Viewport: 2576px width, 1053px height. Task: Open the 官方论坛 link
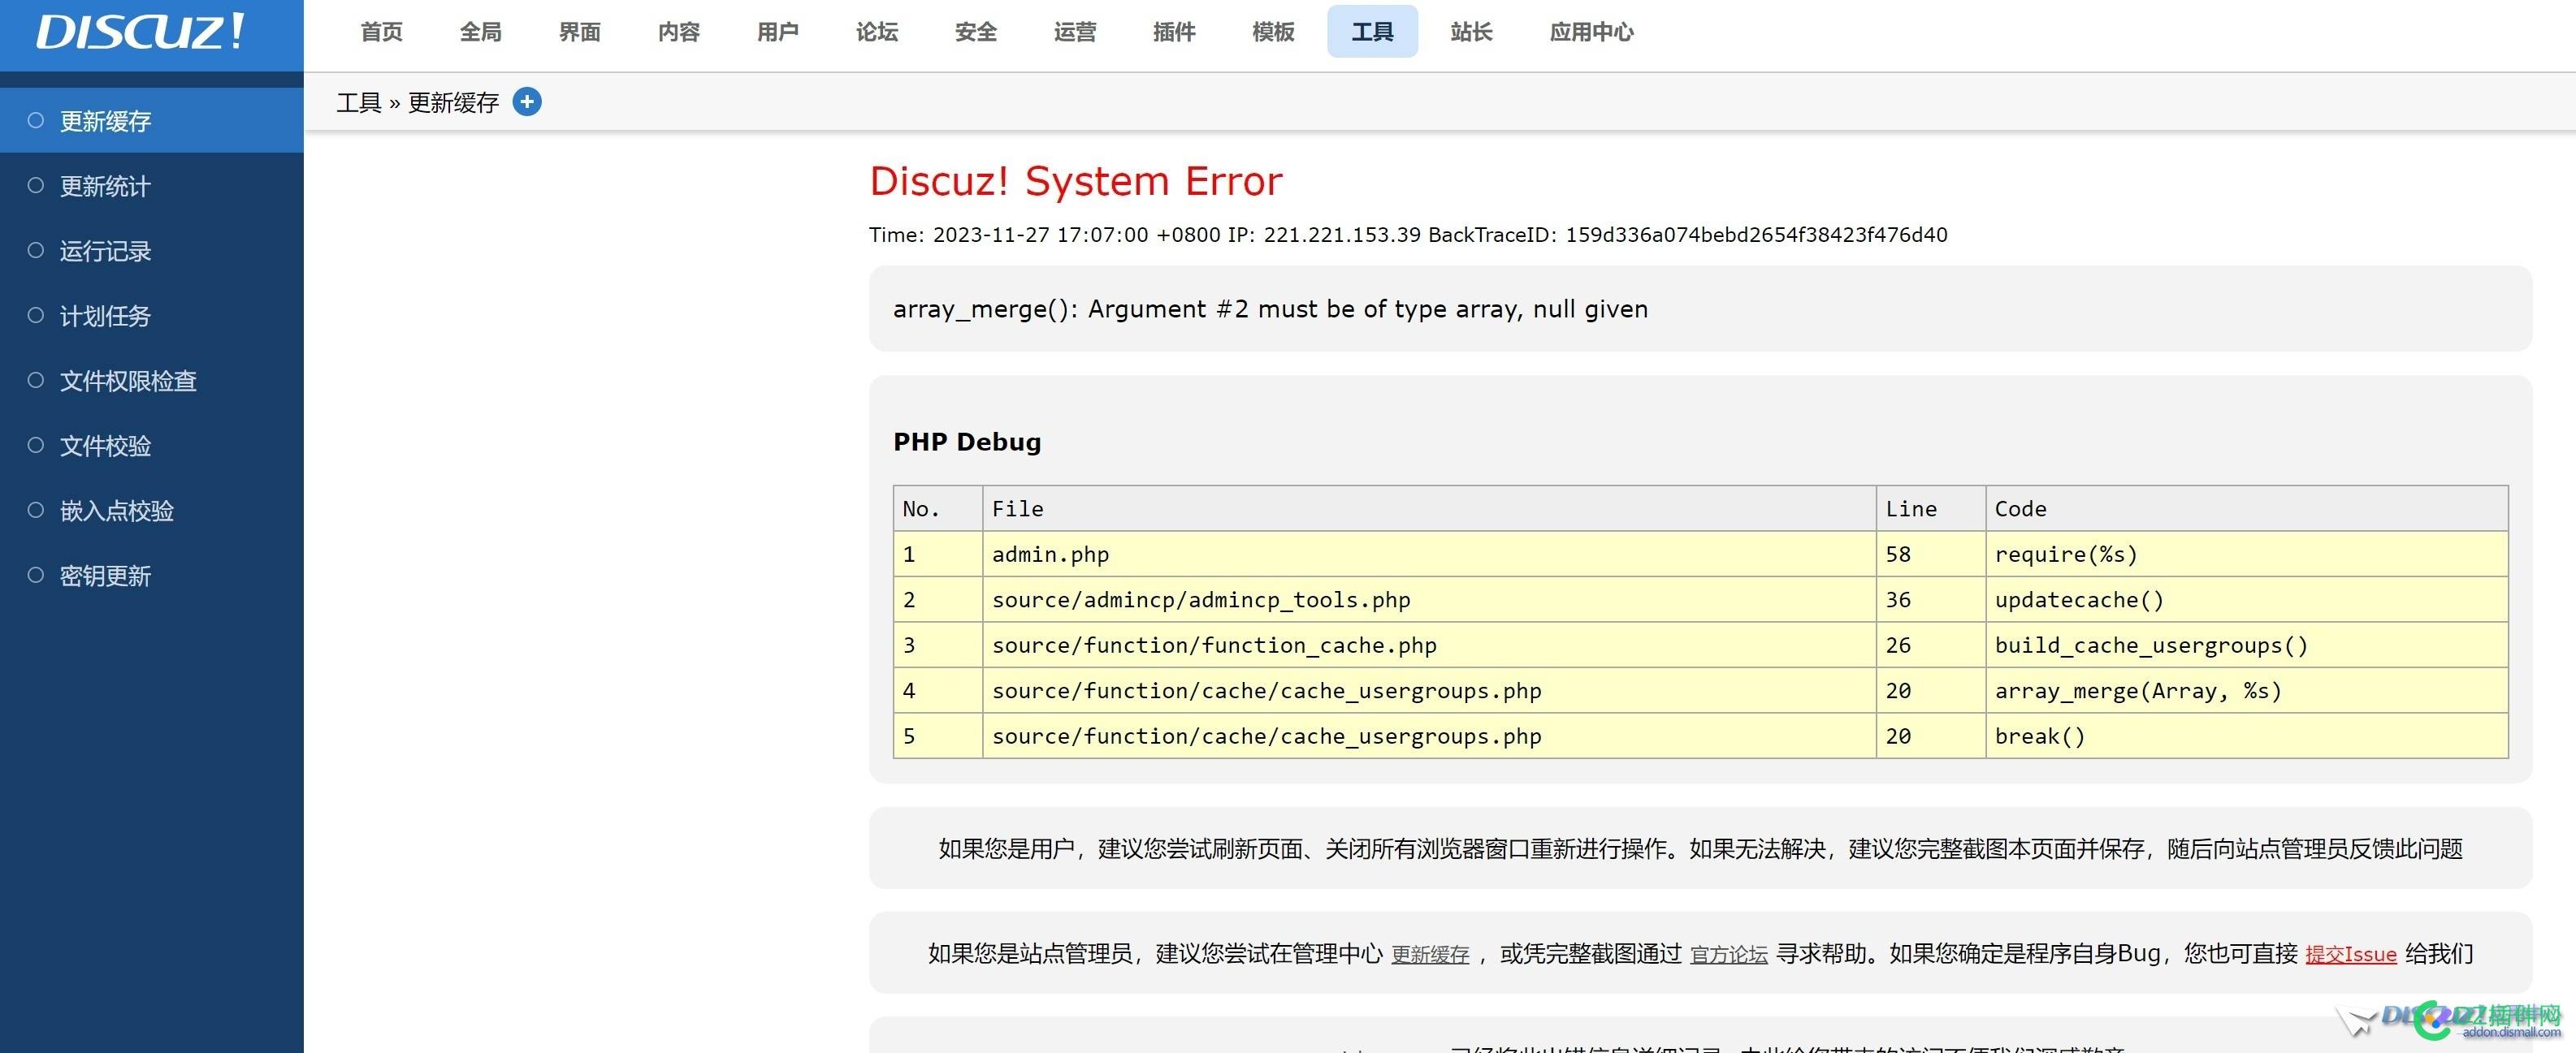pos(1729,955)
